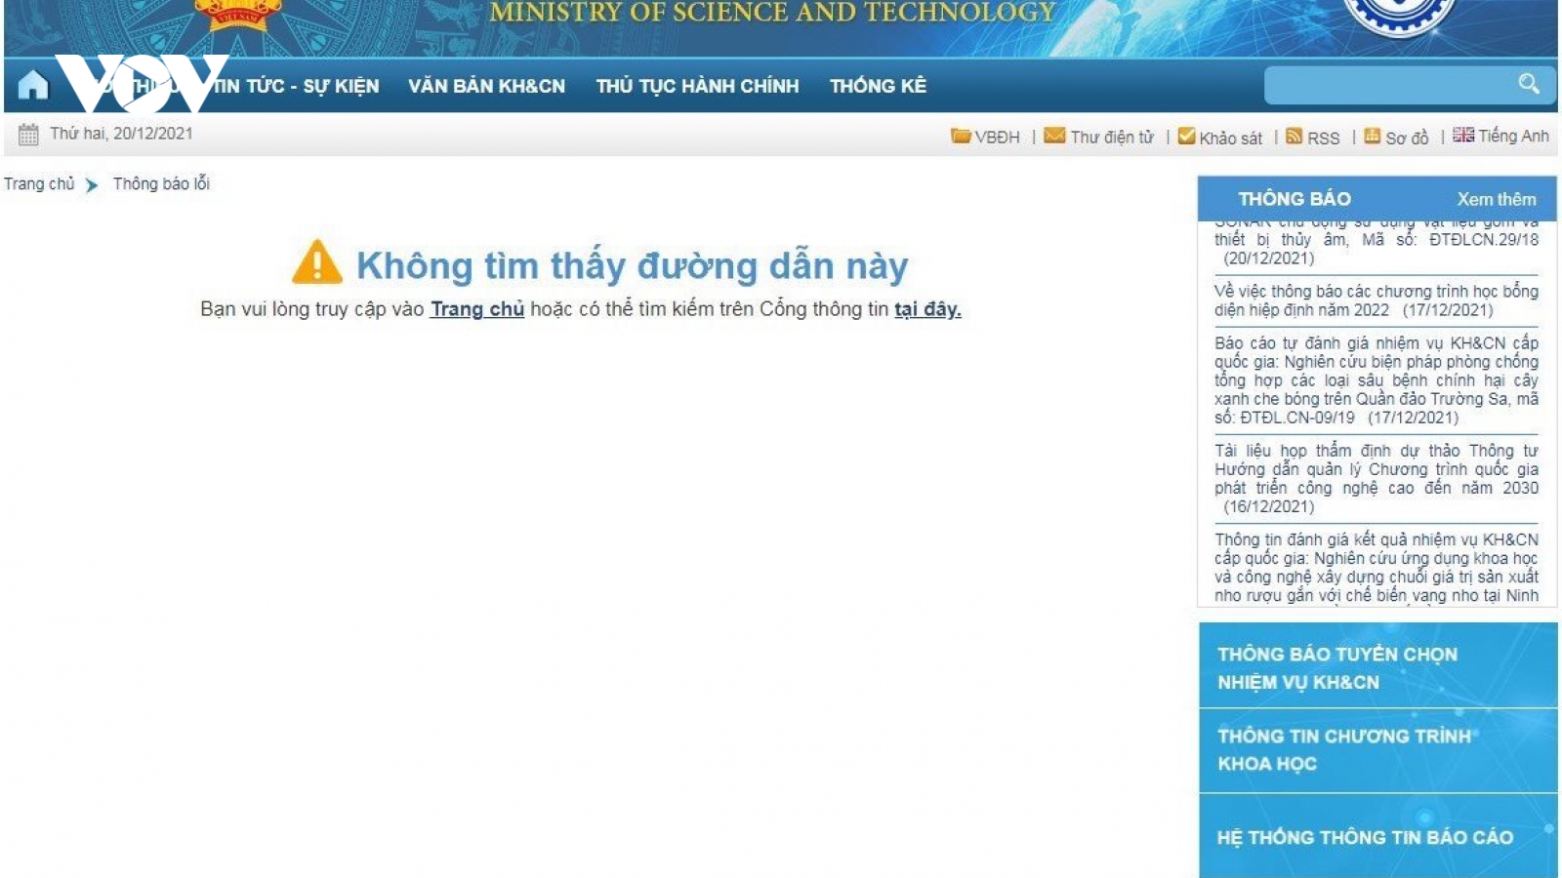Viewport: 1562px width, 878px height.
Task: Open the Thư điện tử link
Action: [x=1112, y=138]
